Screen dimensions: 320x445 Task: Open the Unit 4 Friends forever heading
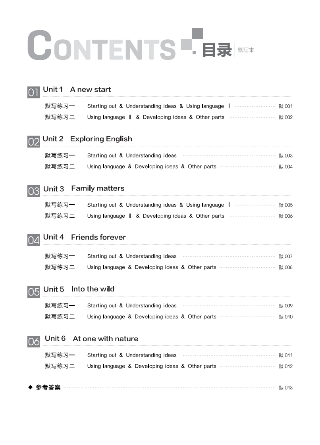(85, 237)
